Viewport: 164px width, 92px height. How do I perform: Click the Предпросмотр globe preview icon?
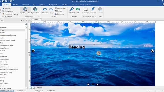(x=25, y=9)
